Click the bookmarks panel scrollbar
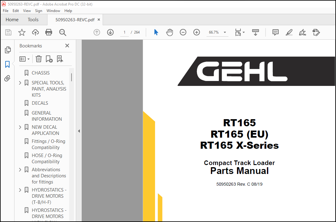This screenshot has height=222, width=336. [72, 77]
